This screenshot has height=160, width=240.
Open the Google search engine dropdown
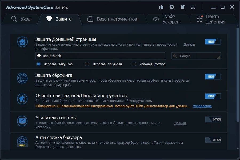click(x=196, y=56)
